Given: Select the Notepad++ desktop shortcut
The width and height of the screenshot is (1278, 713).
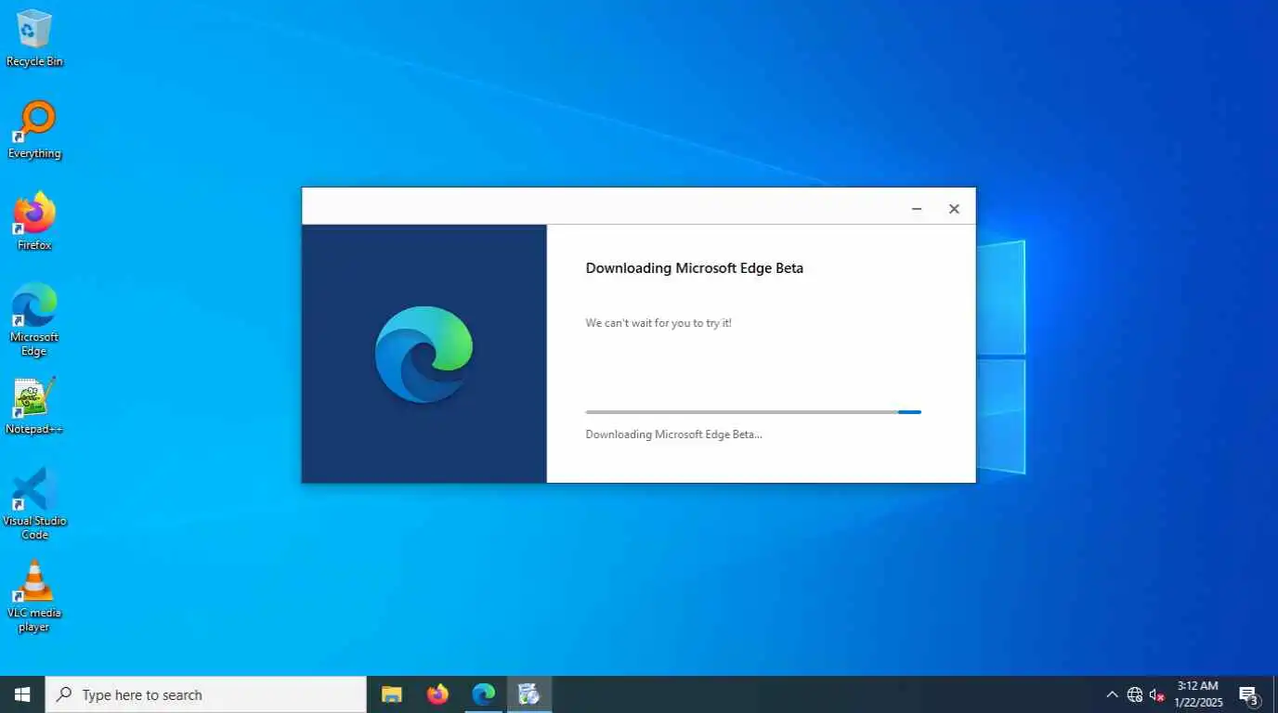Looking at the screenshot, I should coord(34,406).
